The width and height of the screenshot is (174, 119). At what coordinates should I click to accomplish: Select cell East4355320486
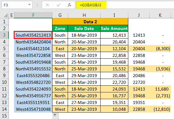point(33,76)
